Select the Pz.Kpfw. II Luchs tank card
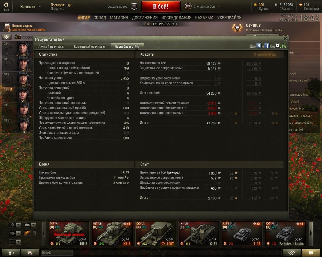Image resolution: width=322 pixels, height=257 pixels. (286, 234)
